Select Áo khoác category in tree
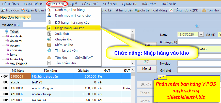 (17, 36)
